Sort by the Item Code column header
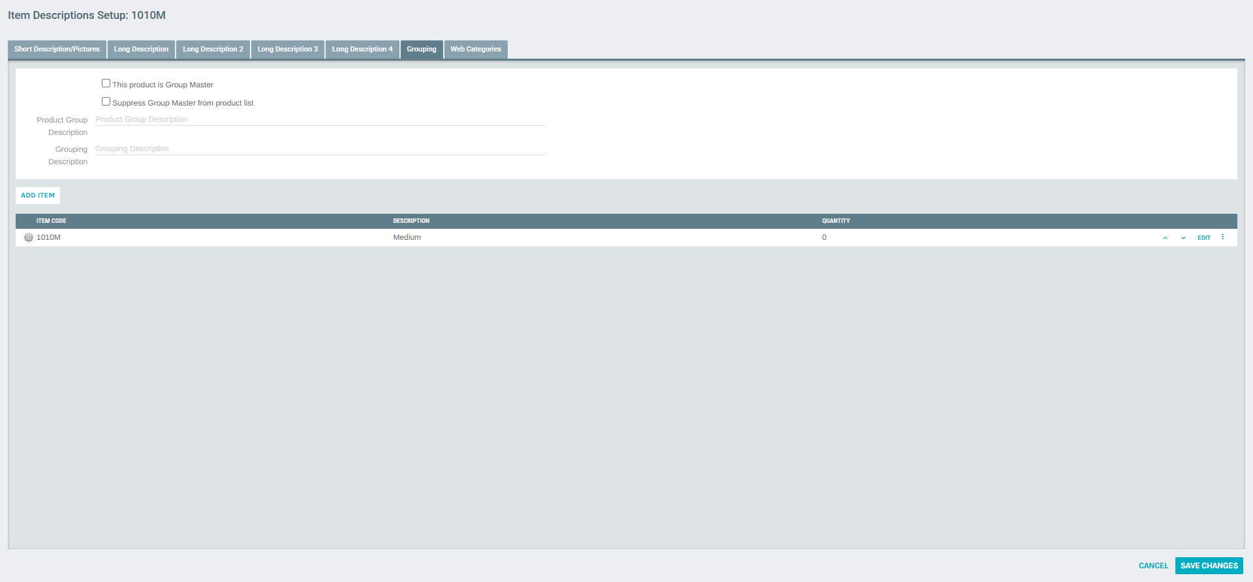This screenshot has height=582, width=1253. point(51,221)
